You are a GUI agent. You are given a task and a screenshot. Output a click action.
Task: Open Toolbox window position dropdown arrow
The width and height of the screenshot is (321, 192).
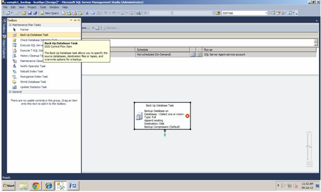pos(71,20)
